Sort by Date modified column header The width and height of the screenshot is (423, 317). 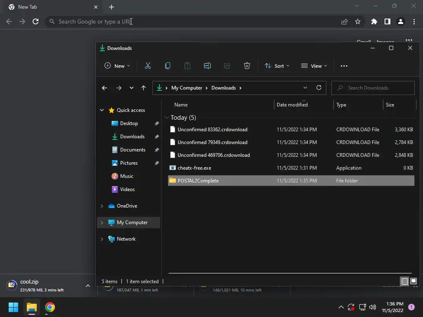click(304, 105)
